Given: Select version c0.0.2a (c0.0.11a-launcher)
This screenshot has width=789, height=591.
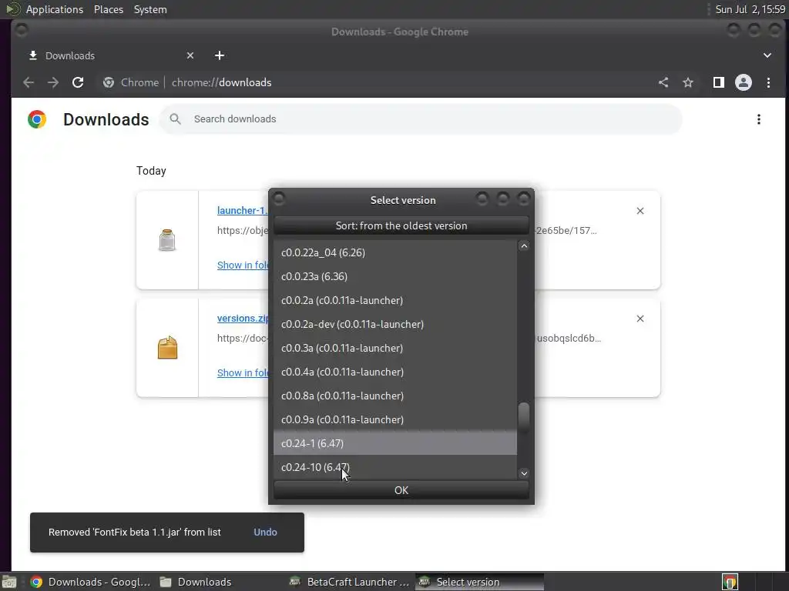Looking at the screenshot, I should (x=395, y=300).
